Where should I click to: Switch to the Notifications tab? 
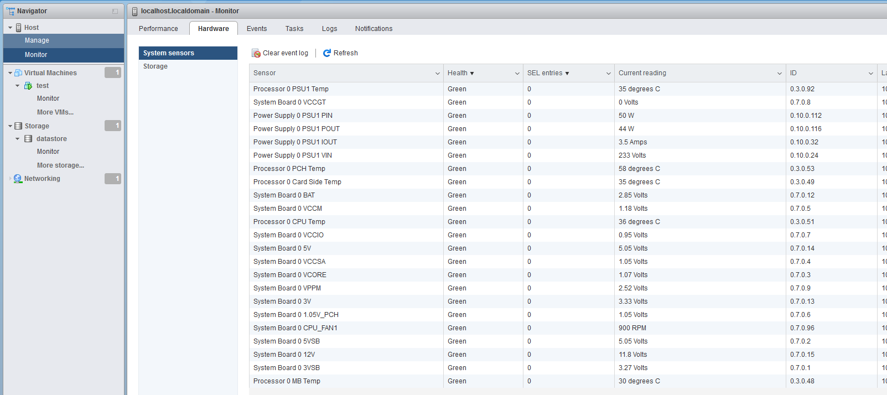click(374, 29)
